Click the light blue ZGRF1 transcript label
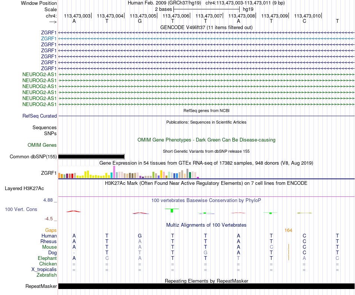The image size is (355, 295). click(x=49, y=39)
